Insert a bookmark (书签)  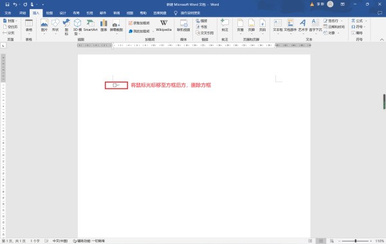pos(201,27)
